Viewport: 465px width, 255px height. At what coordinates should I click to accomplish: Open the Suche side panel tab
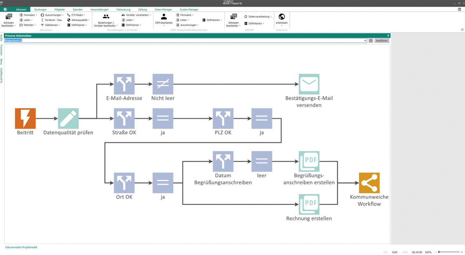1,38
